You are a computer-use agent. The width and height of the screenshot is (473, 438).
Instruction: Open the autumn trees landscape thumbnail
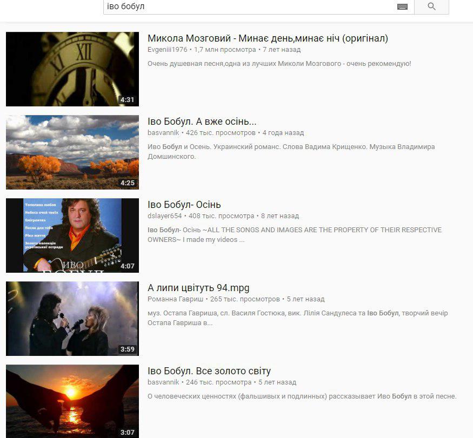coord(72,152)
